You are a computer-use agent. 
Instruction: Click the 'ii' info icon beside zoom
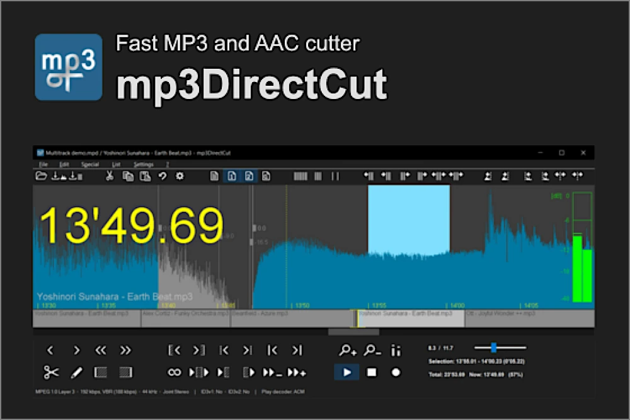coord(396,351)
